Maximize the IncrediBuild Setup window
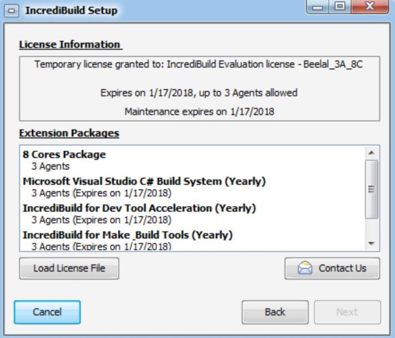This screenshot has width=395, height=338. (340, 8)
